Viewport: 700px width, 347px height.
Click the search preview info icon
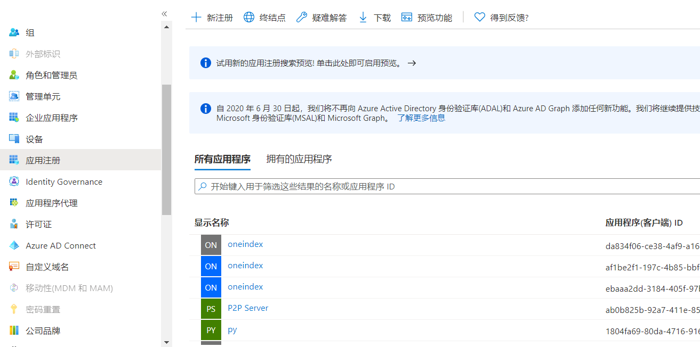point(206,63)
